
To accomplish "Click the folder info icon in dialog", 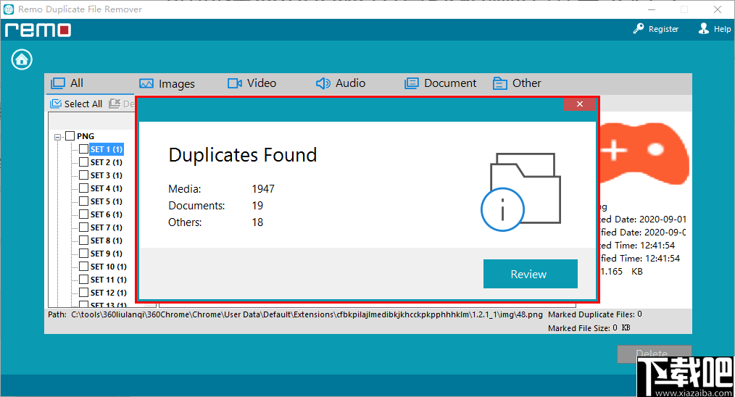I will (x=521, y=192).
